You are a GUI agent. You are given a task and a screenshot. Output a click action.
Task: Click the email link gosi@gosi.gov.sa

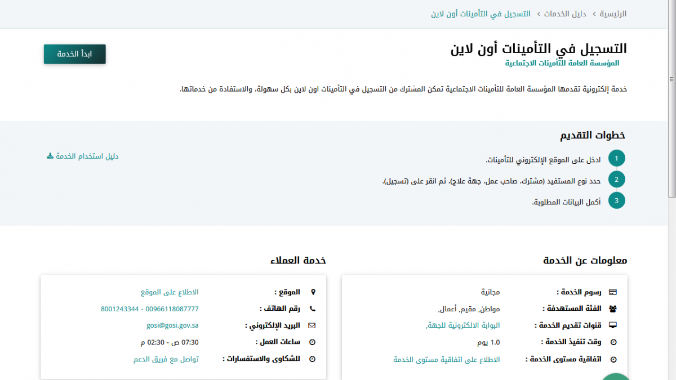click(x=172, y=325)
